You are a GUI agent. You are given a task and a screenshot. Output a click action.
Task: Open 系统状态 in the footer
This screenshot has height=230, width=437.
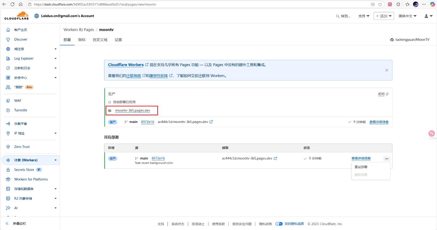[x=178, y=224]
